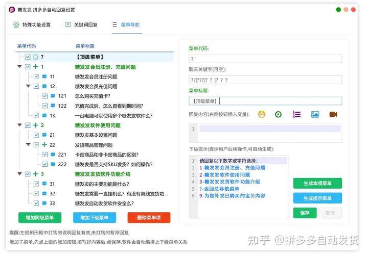Click the video camera insert icon
Screen dimensions: 368x255
pyautogui.click(x=333, y=114)
